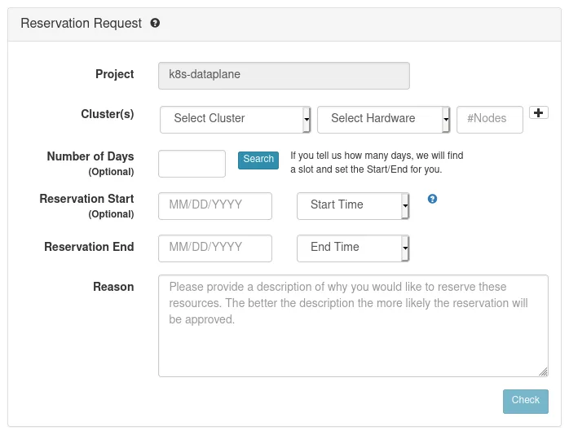Click the Reservation Start label
This screenshot has height=435, width=569.
[86, 199]
